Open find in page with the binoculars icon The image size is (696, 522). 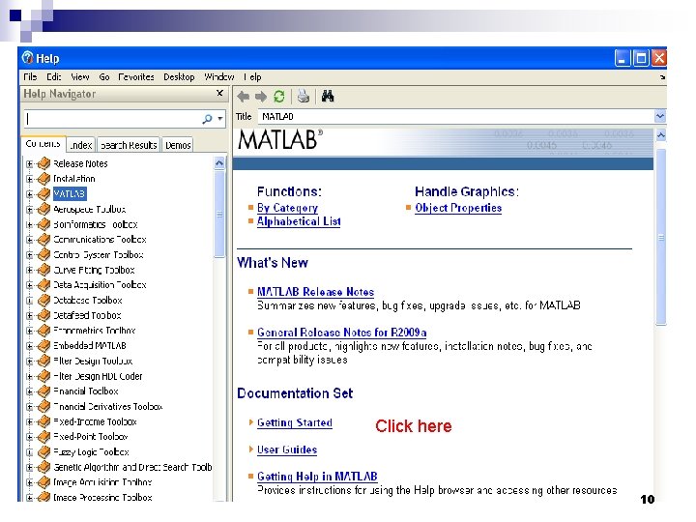(x=328, y=96)
